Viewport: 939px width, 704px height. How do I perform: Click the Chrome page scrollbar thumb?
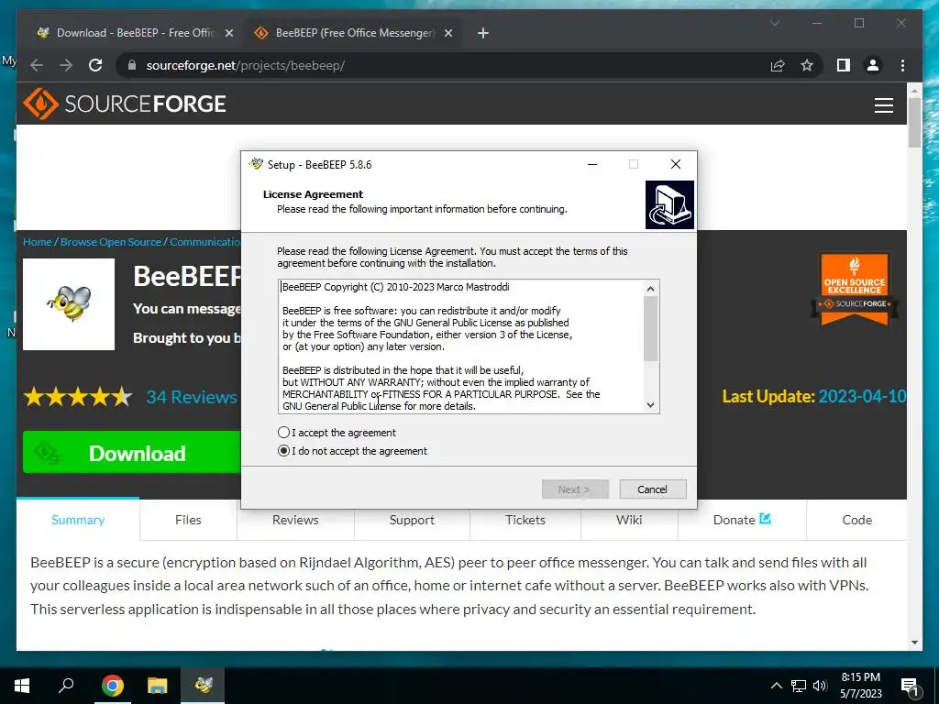click(x=914, y=123)
